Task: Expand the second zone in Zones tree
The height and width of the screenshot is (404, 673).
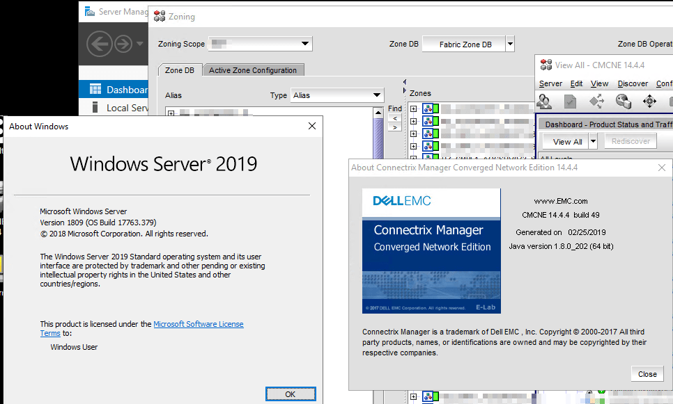Action: (x=413, y=121)
